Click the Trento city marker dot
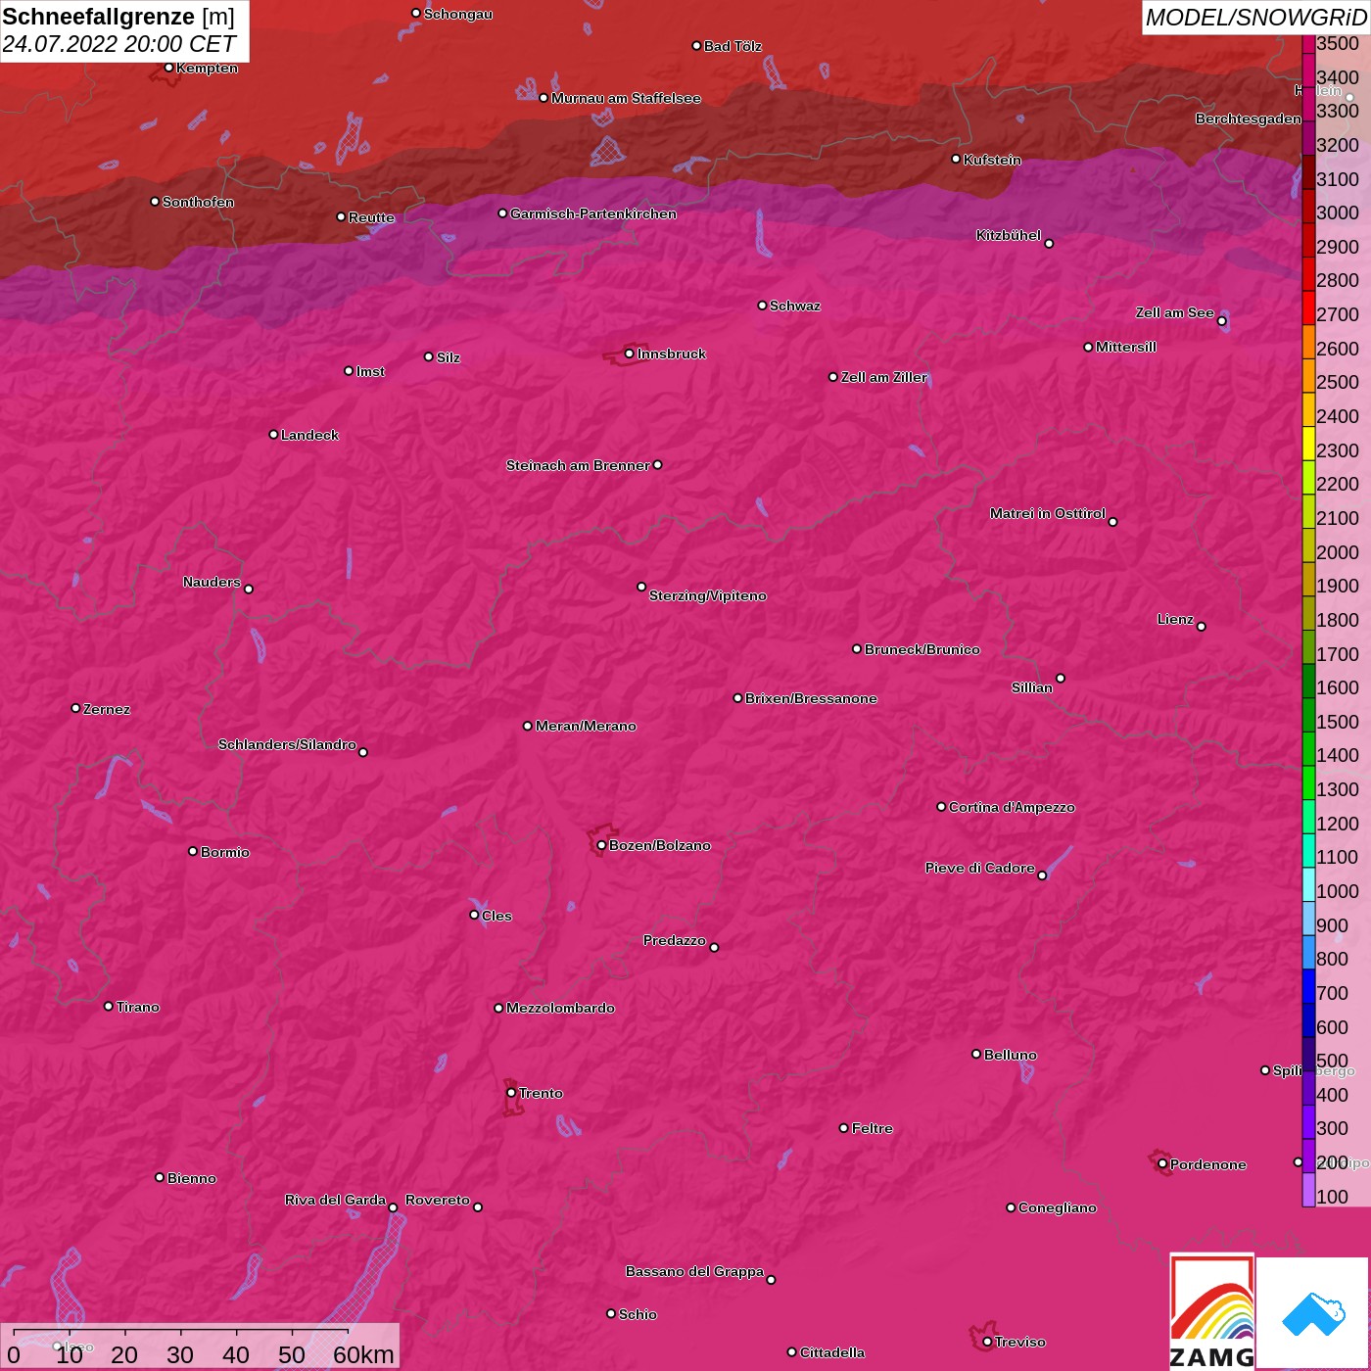Image resolution: width=1371 pixels, height=1371 pixels. tap(511, 1093)
